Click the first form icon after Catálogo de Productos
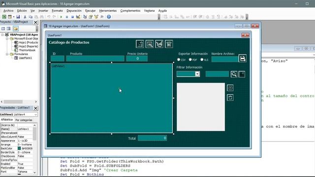The height and width of the screenshot is (177, 315). tap(140, 44)
